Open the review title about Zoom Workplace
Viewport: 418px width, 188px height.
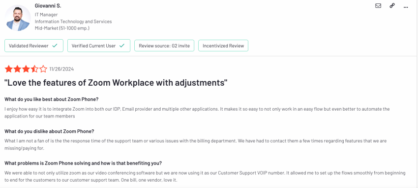click(x=116, y=83)
